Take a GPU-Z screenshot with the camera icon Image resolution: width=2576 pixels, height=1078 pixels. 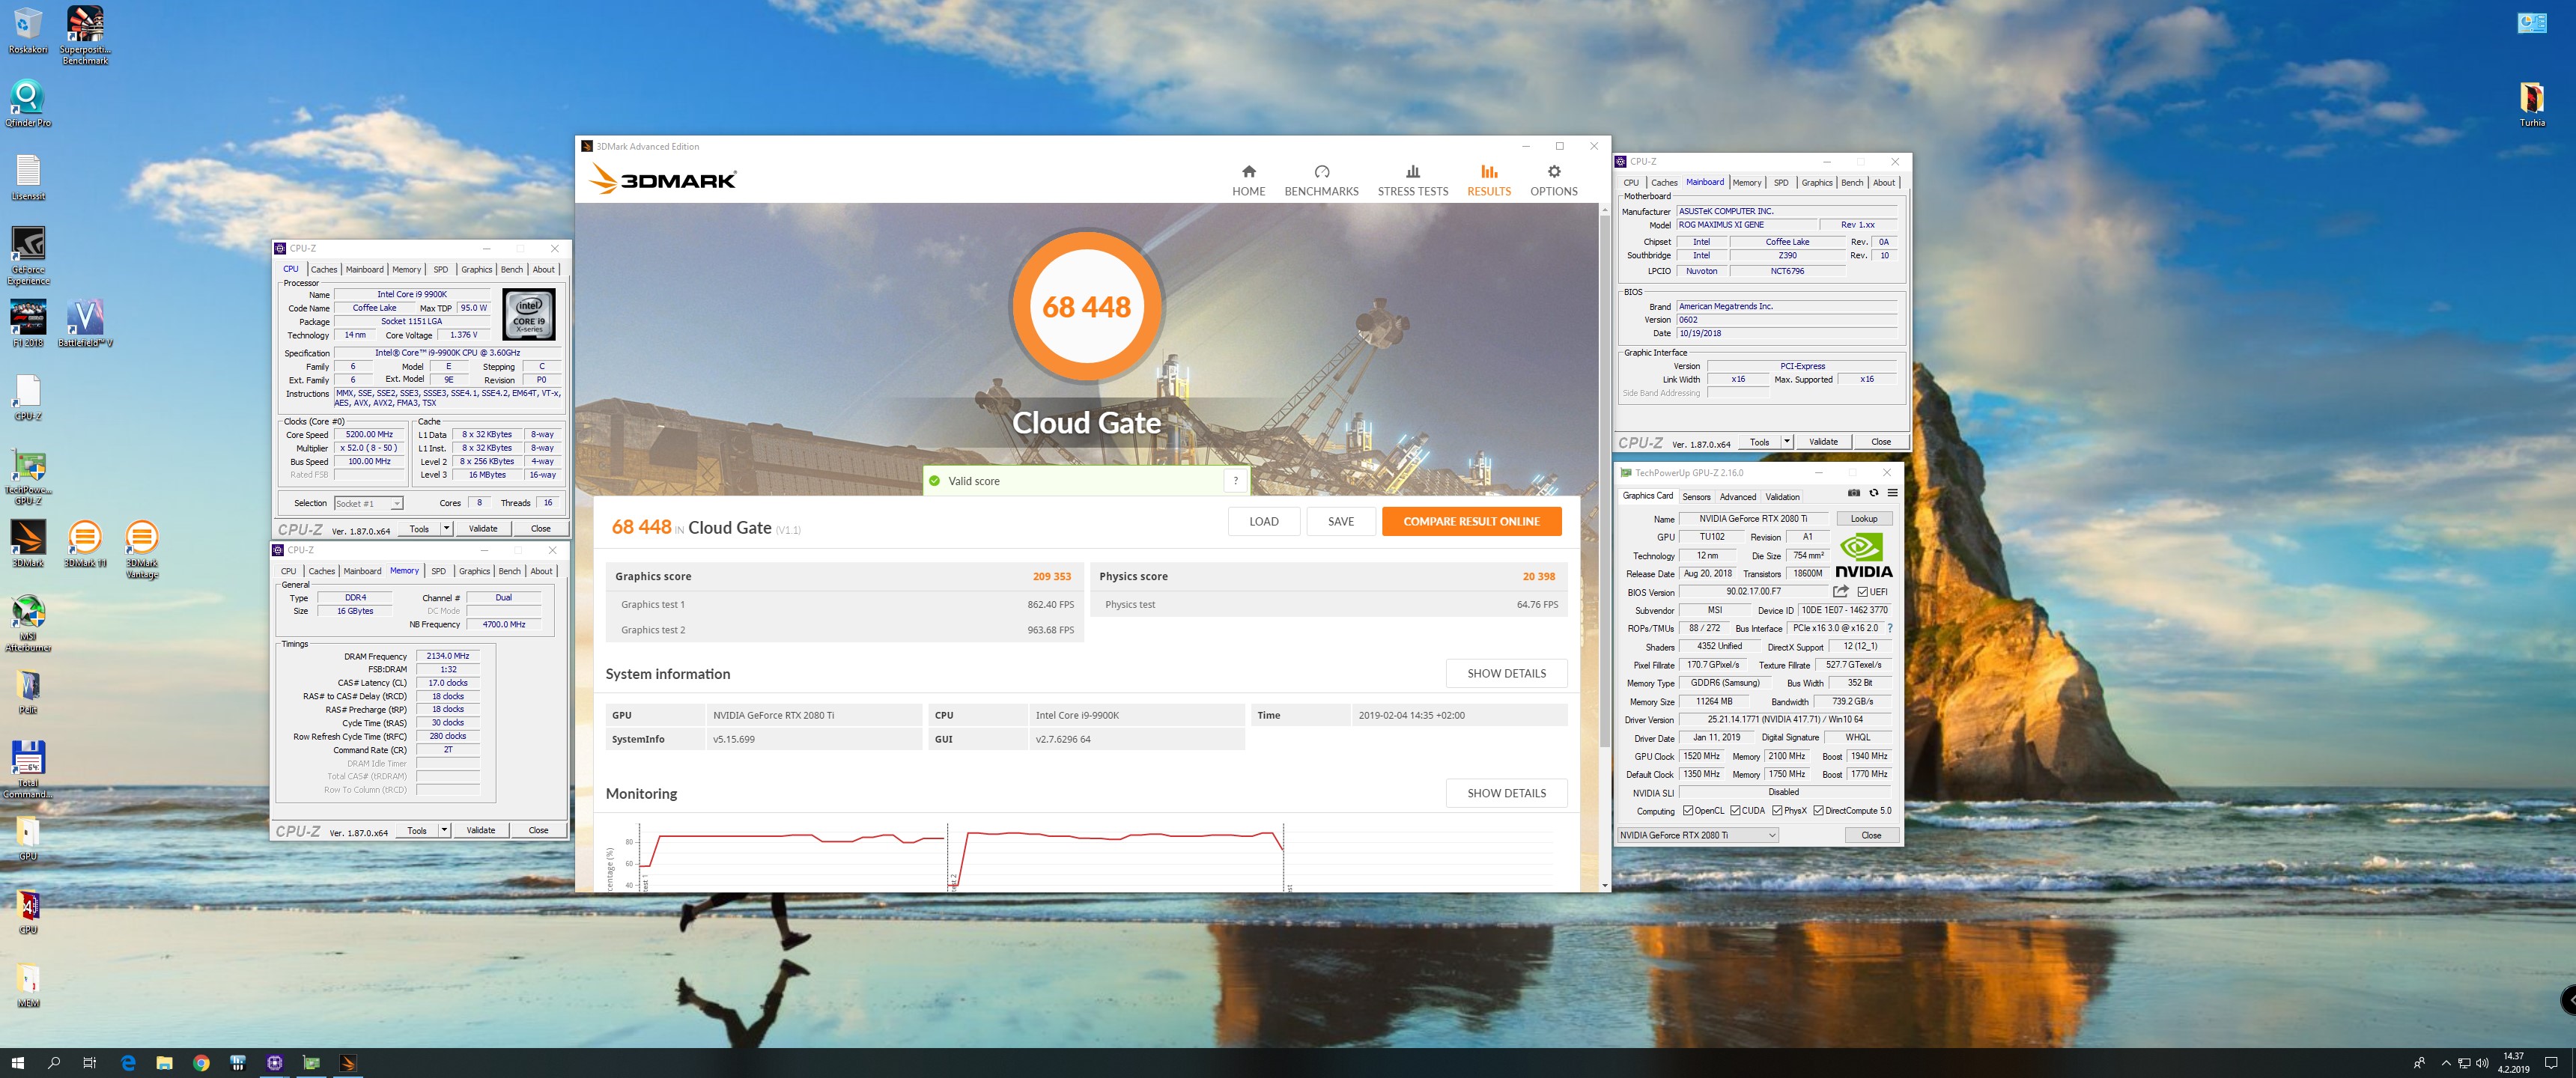[1854, 493]
